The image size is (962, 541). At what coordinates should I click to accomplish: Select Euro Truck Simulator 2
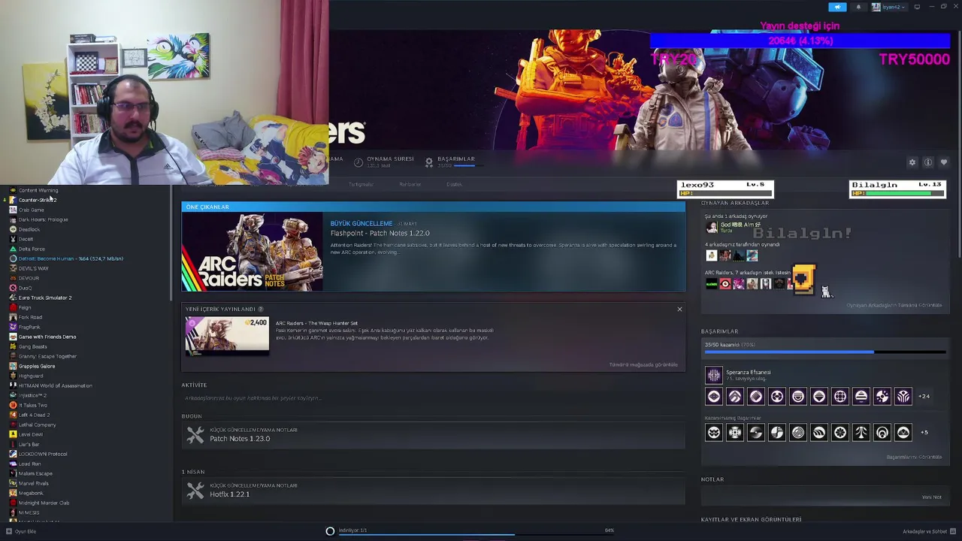point(45,298)
